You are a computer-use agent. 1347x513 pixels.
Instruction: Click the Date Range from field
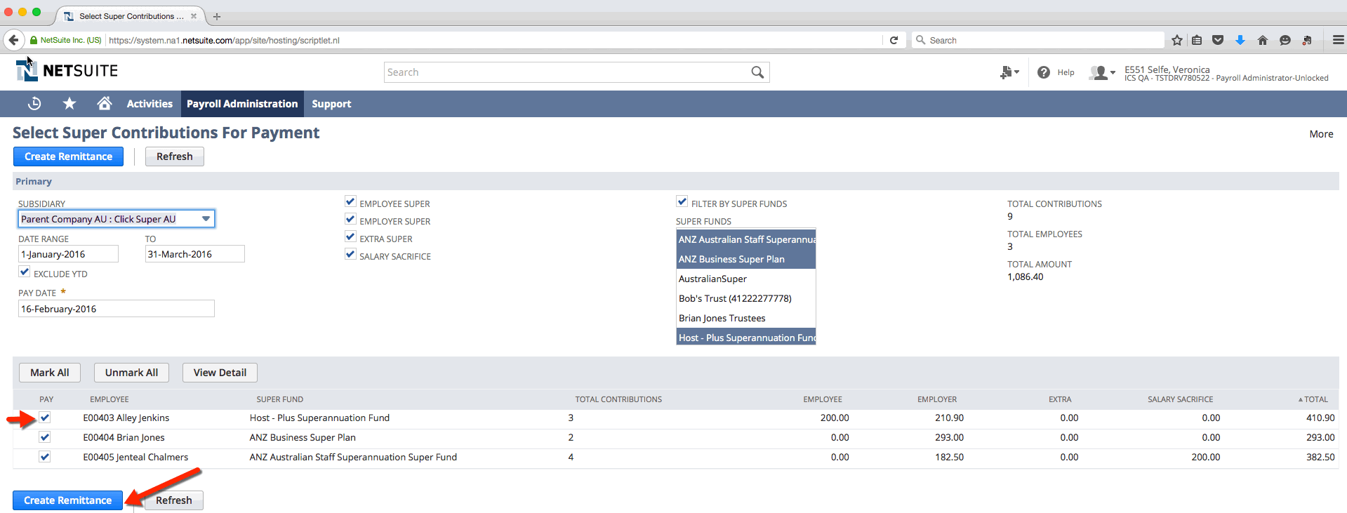point(68,254)
